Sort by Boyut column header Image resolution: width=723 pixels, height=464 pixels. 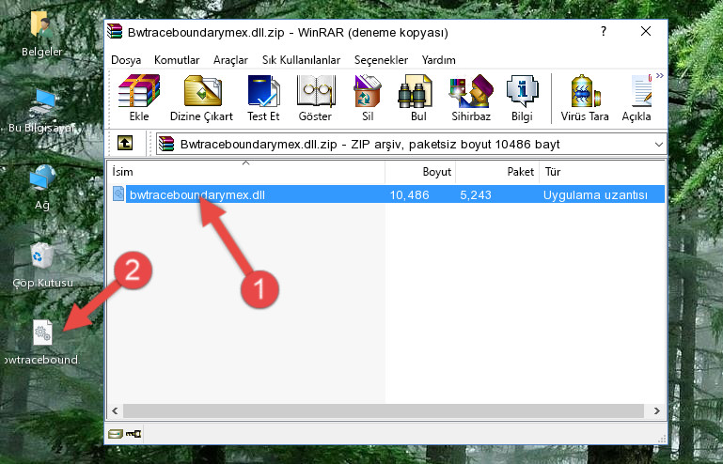(420, 171)
